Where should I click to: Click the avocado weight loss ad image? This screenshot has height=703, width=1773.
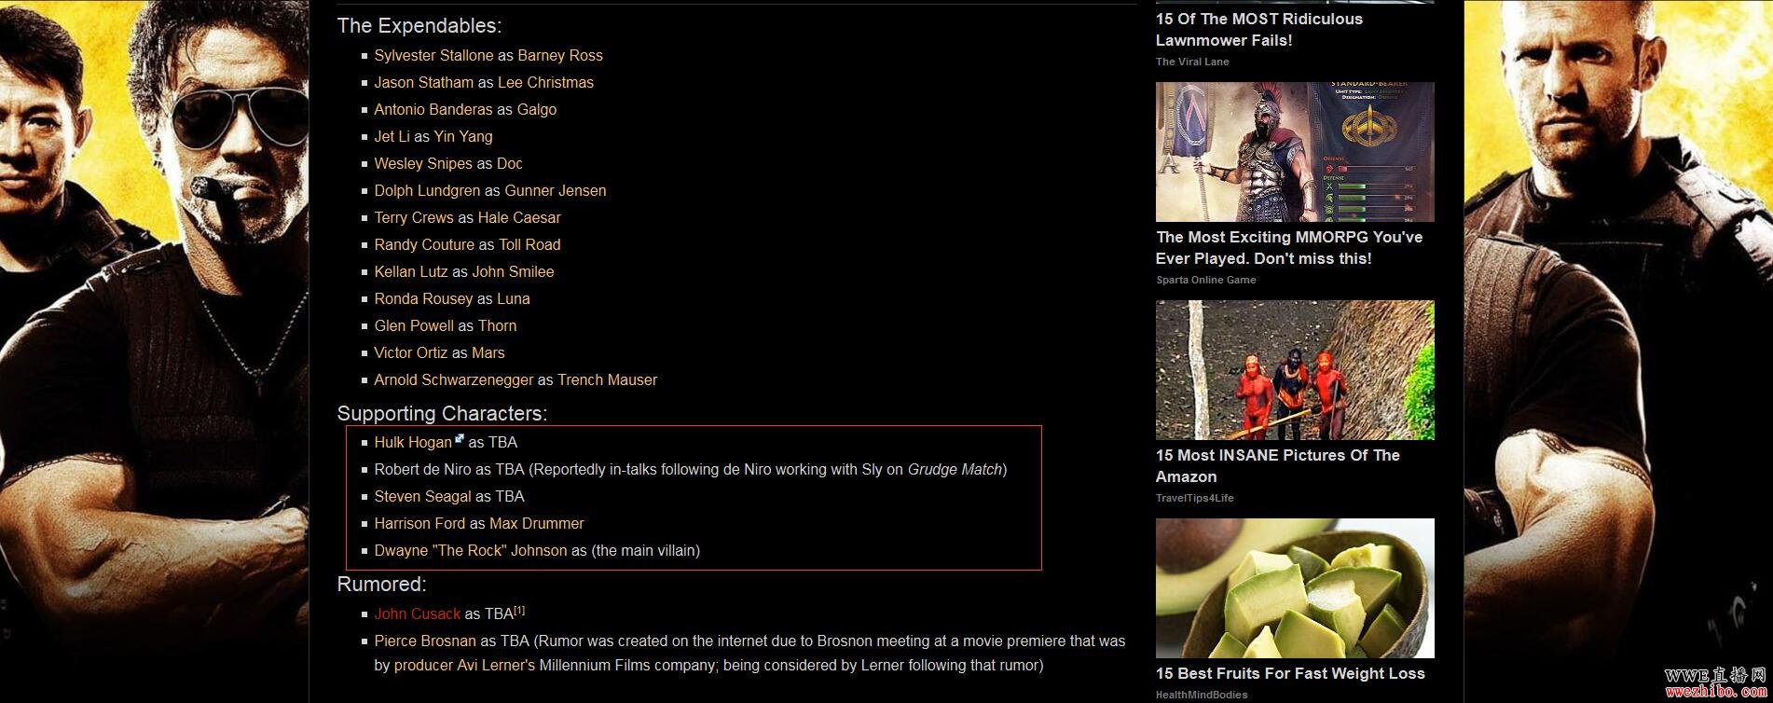click(x=1295, y=588)
